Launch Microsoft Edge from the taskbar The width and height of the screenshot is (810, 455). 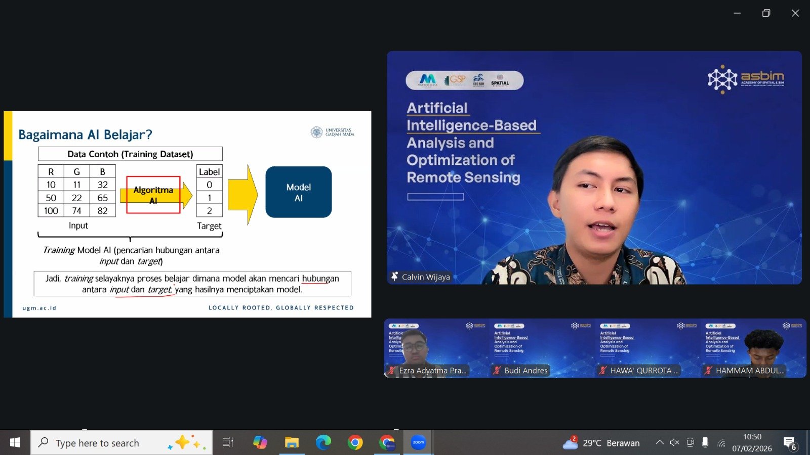(323, 443)
